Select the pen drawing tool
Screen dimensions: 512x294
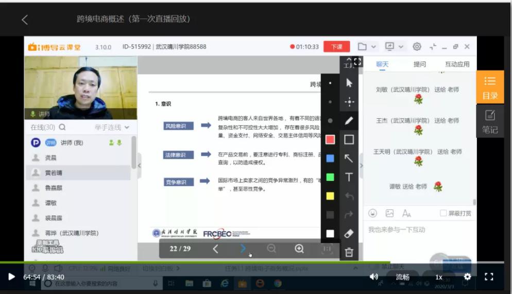[349, 121]
